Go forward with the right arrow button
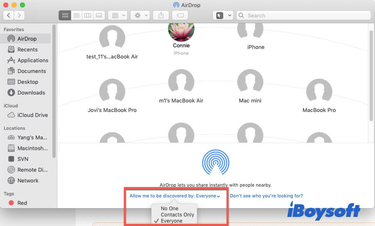The image size is (375, 226). (19, 15)
